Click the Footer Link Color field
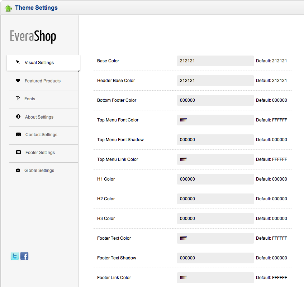The image size is (304, 287). click(x=215, y=277)
